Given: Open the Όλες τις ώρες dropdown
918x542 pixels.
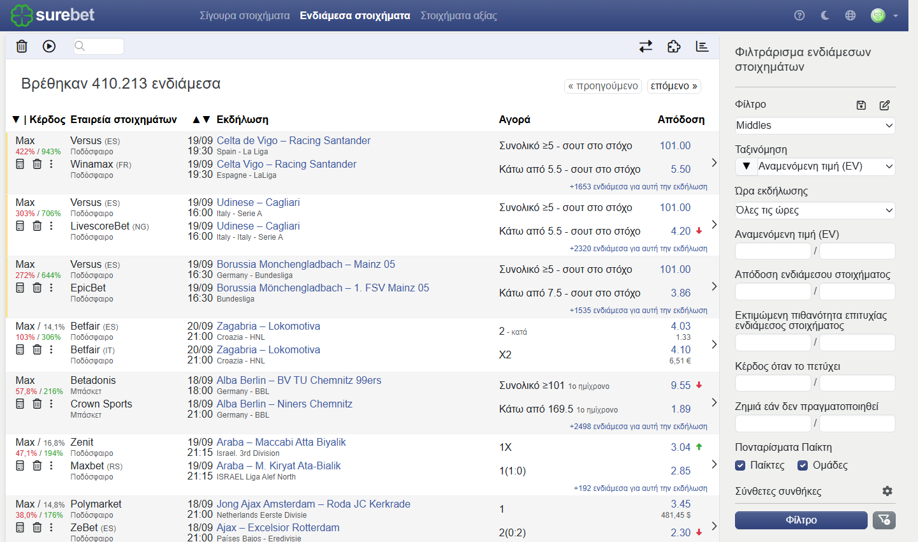Looking at the screenshot, I should click(x=815, y=210).
